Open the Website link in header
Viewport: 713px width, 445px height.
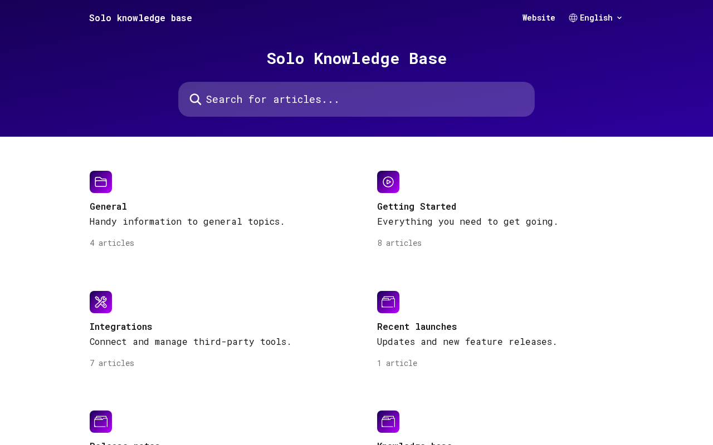(x=539, y=18)
